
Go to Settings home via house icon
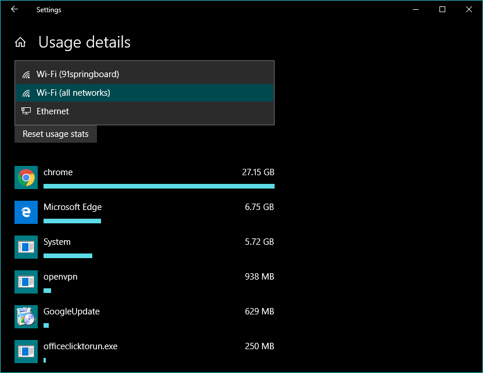tap(20, 42)
